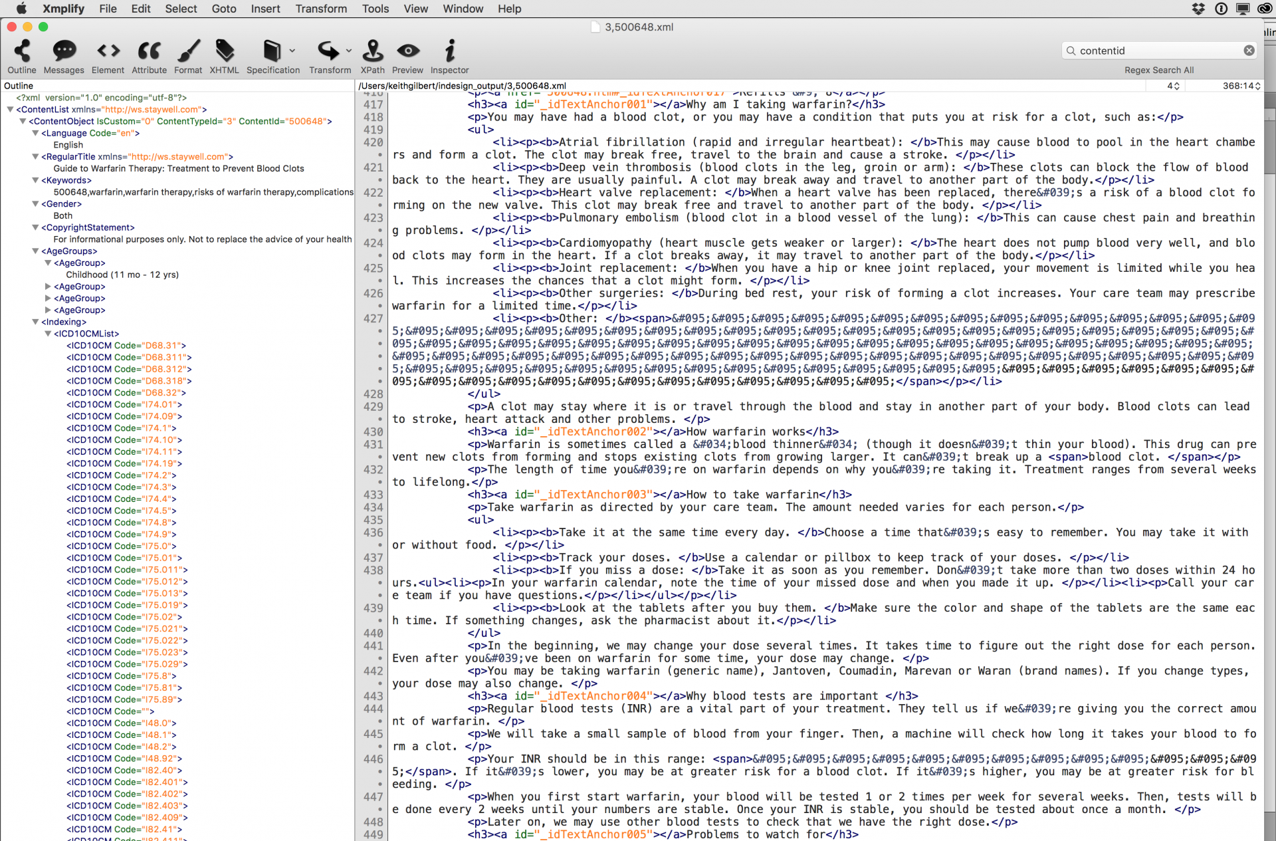
Task: Select the Format brush icon
Action: tap(188, 51)
